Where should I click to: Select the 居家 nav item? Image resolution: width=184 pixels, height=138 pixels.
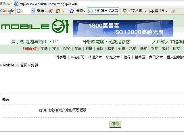(x=176, y=49)
